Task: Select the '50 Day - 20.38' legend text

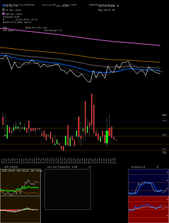Action: [x=13, y=10]
